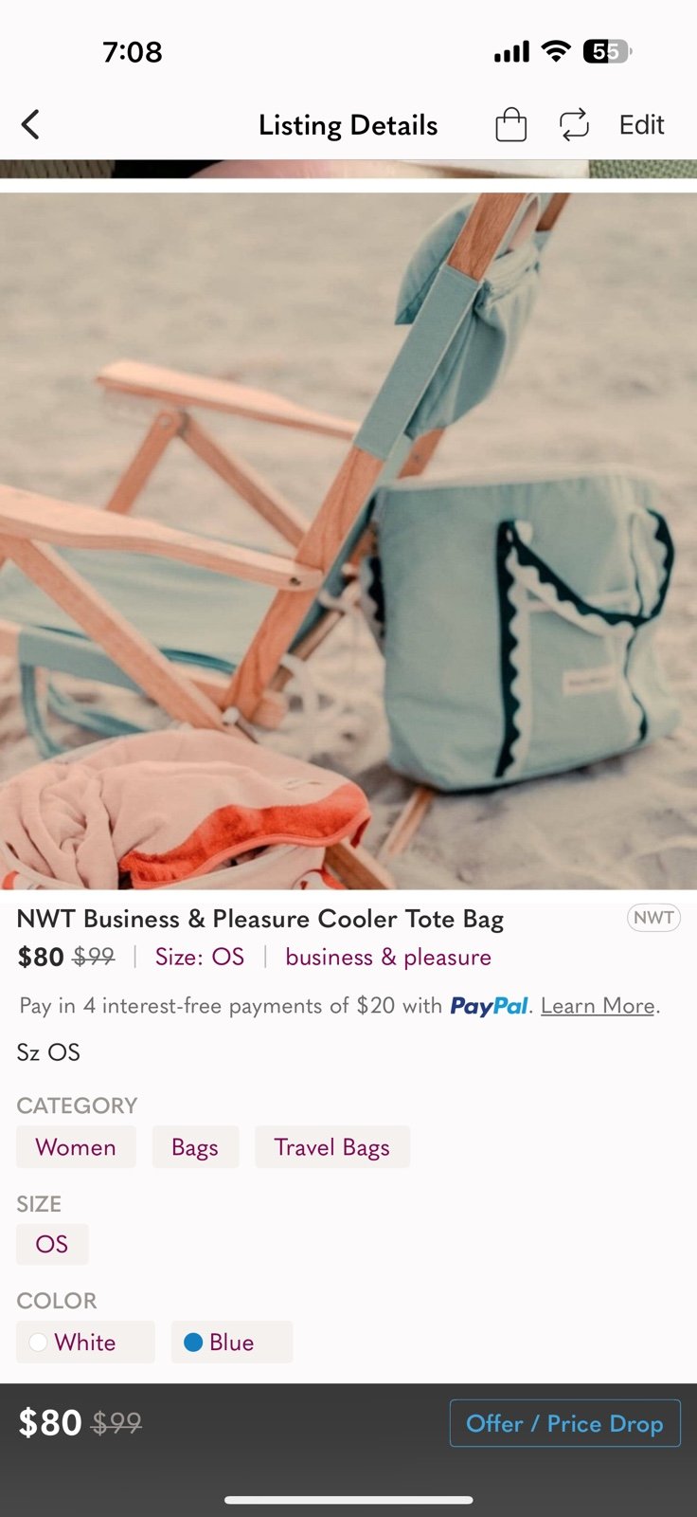Tap the NWT condition badge
This screenshot has height=1517, width=697.
click(x=653, y=918)
